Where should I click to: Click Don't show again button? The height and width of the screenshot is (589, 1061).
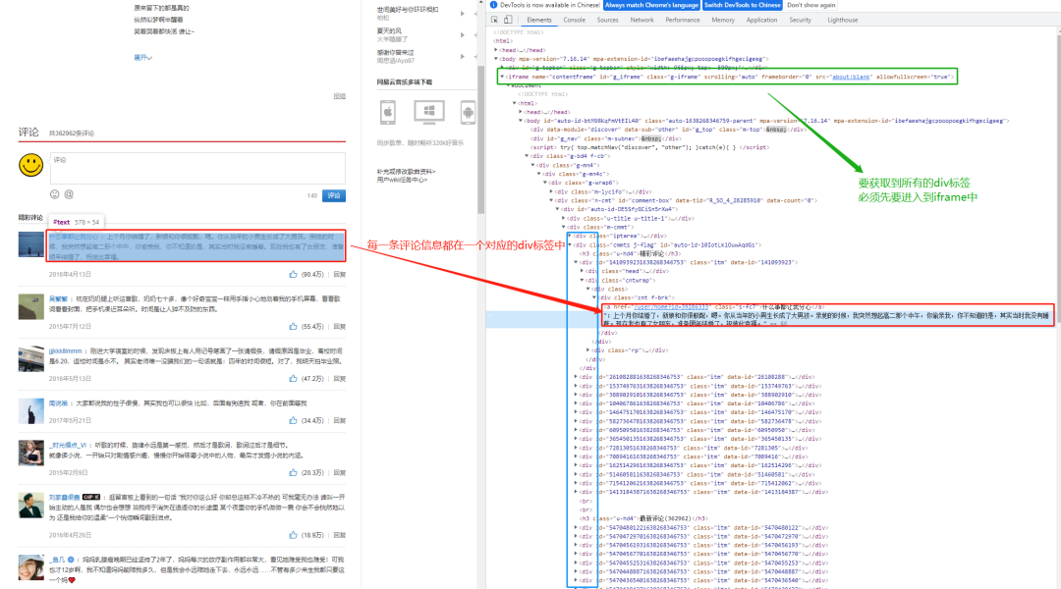[810, 5]
